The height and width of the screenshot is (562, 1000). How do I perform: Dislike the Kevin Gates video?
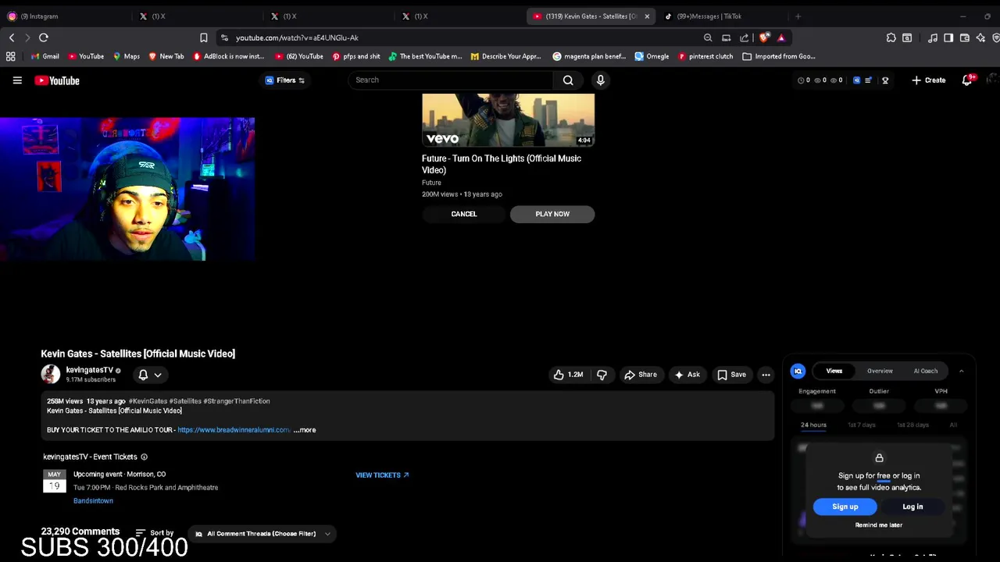tap(602, 375)
